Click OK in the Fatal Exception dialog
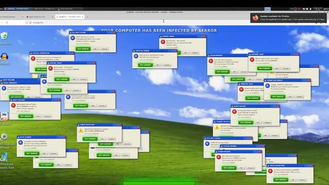Viewport: 329px width, 185px height. [293, 180]
